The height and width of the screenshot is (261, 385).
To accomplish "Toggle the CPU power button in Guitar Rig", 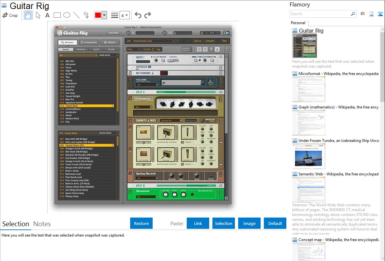I will (202, 33).
